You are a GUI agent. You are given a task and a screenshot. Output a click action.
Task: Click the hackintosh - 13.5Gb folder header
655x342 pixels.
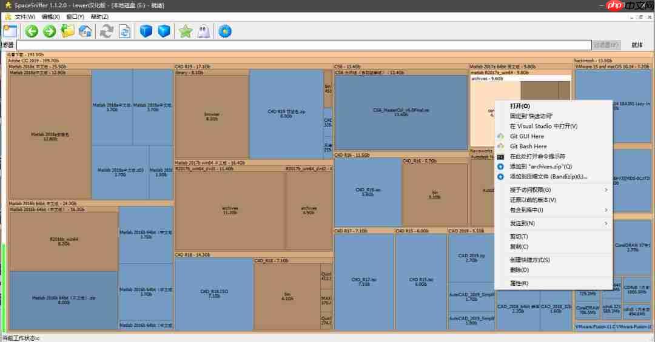click(593, 61)
